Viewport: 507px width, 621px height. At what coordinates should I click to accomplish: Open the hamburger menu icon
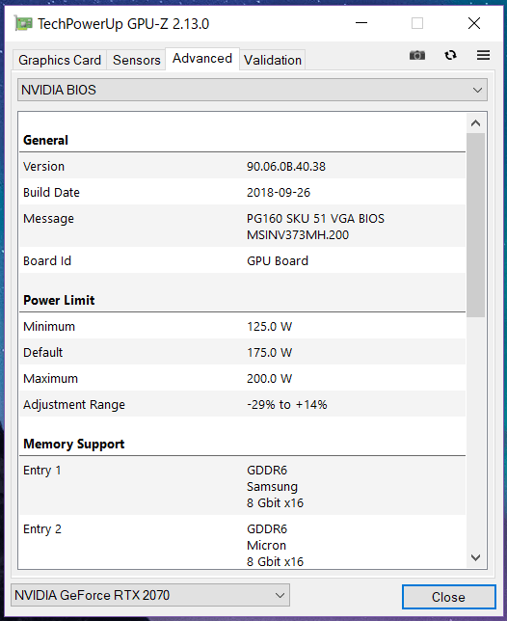pyautogui.click(x=483, y=55)
